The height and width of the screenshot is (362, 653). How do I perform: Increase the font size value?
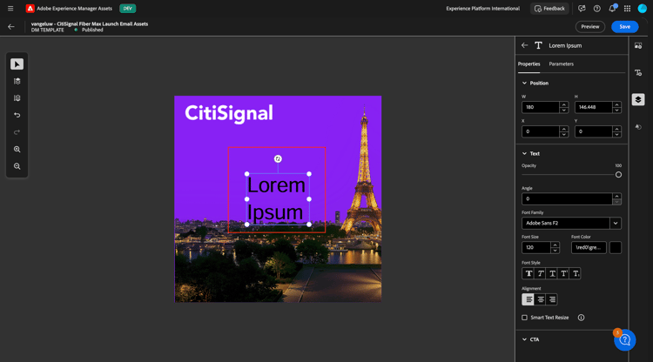tap(555, 245)
